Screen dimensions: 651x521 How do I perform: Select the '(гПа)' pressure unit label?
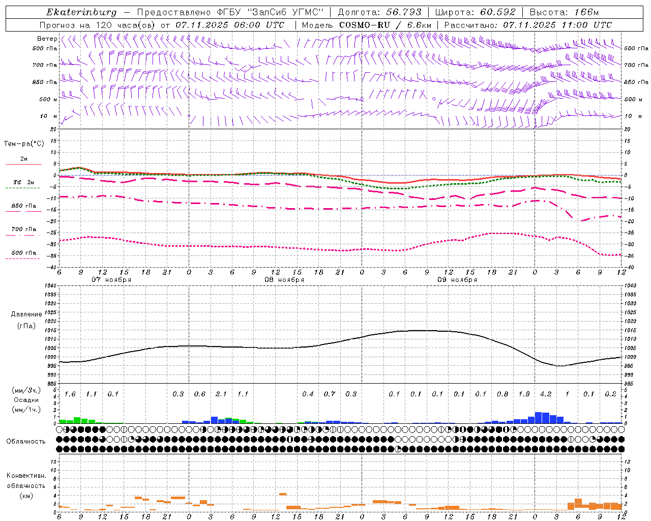(26, 326)
